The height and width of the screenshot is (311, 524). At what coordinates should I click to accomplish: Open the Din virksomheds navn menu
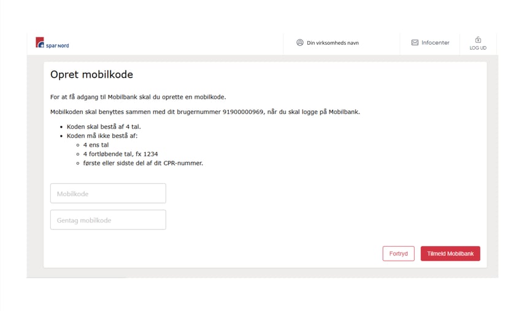tap(333, 43)
